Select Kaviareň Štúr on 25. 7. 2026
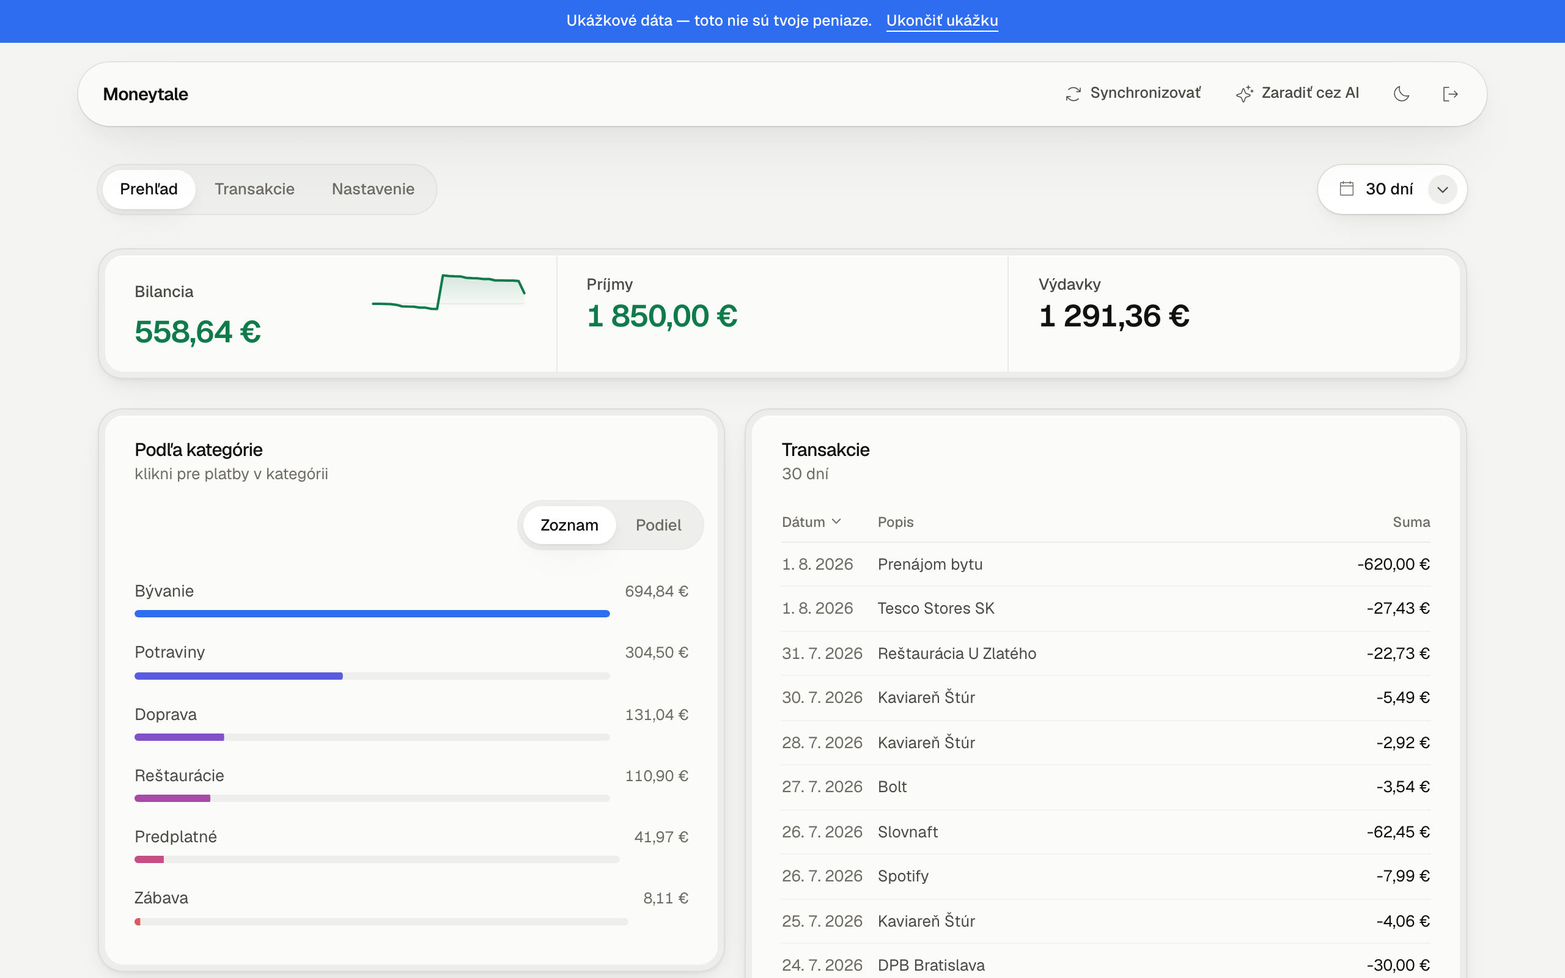The height and width of the screenshot is (978, 1565). [1105, 921]
